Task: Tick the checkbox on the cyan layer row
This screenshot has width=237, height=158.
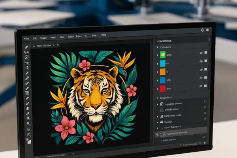Action: [205, 61]
